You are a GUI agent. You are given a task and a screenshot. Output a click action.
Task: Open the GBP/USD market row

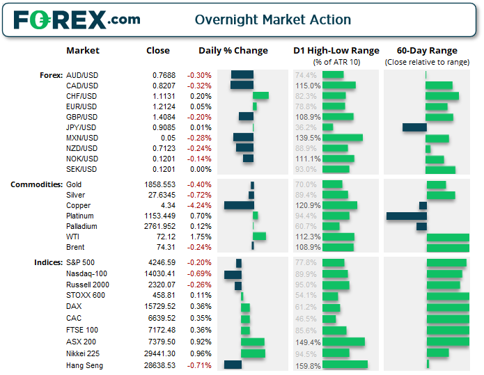(81, 117)
